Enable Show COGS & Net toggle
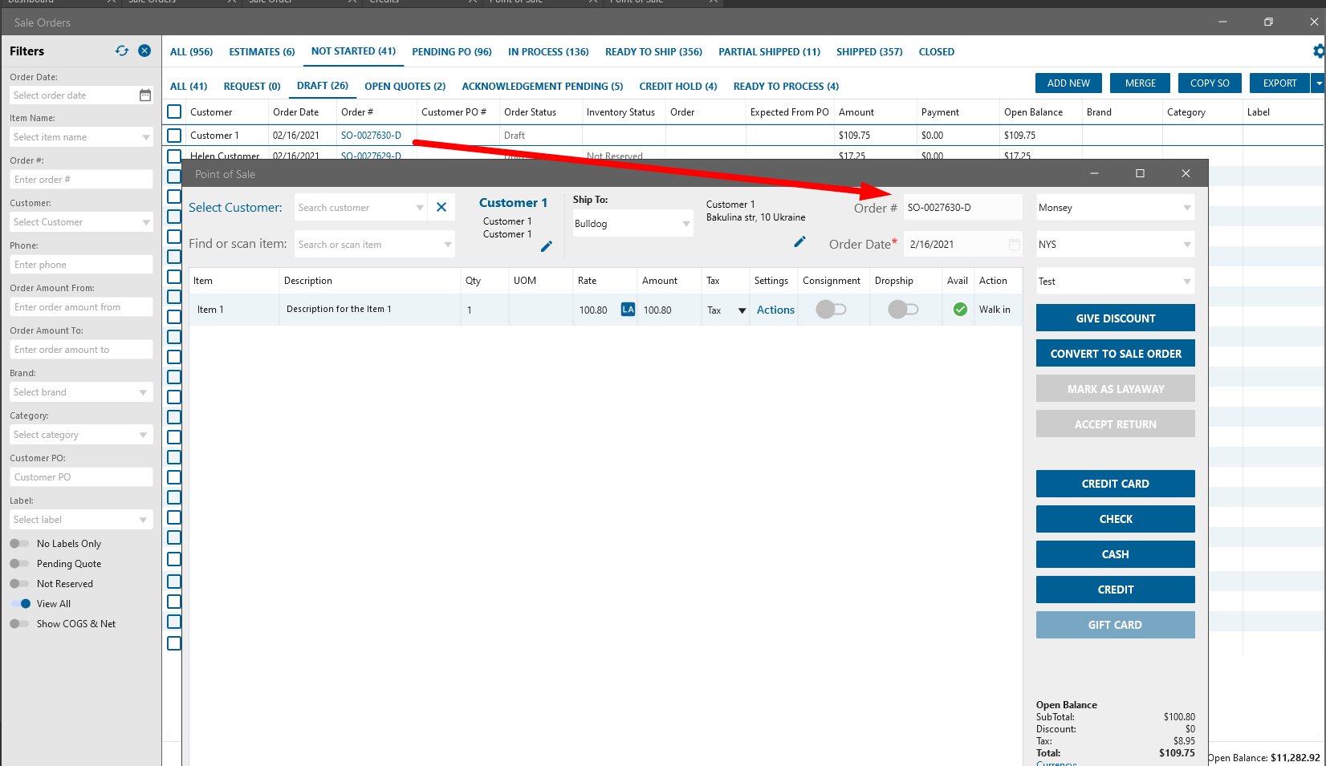 tap(19, 624)
